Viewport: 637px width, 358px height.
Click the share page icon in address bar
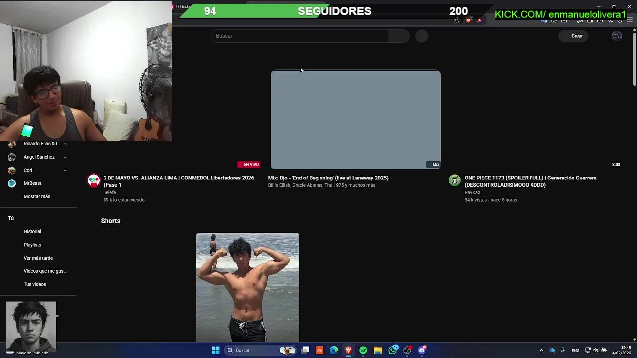tap(456, 20)
